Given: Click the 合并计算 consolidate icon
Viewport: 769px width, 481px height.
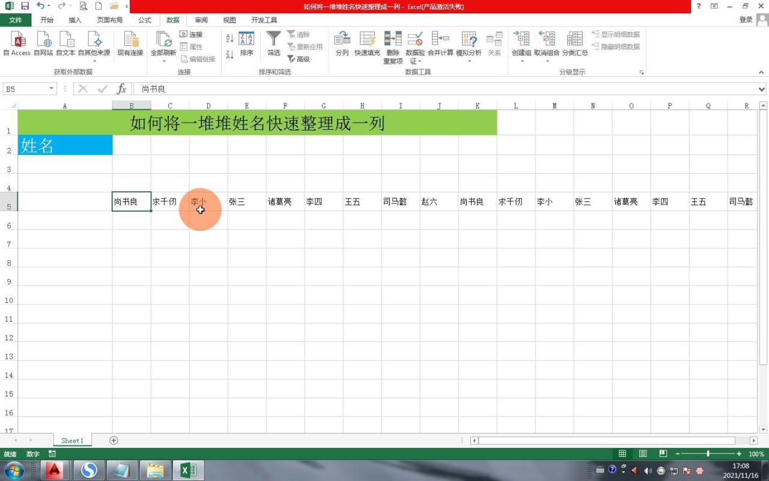Looking at the screenshot, I should [440, 44].
